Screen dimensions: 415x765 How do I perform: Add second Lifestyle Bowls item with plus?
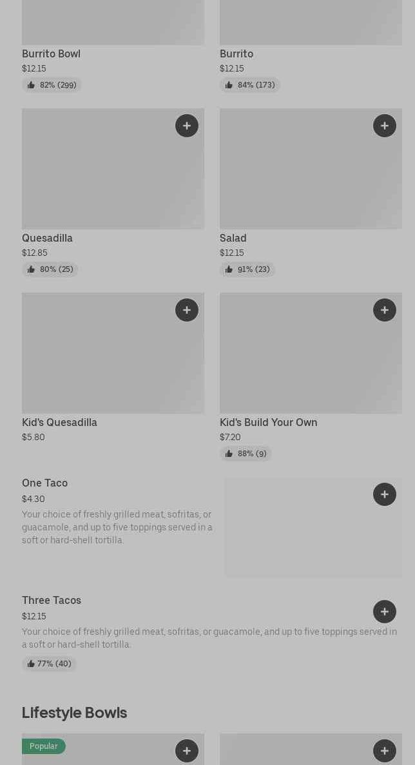385,751
